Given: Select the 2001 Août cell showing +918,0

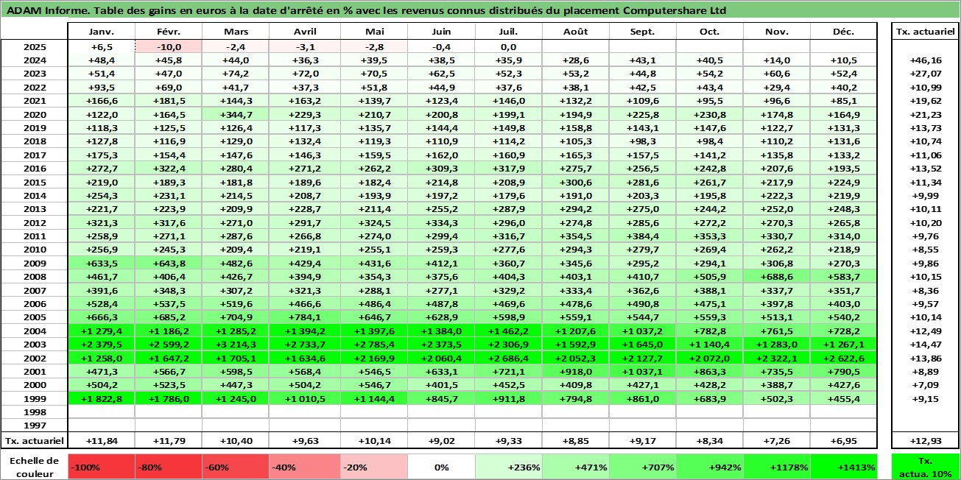Looking at the screenshot, I should (576, 371).
